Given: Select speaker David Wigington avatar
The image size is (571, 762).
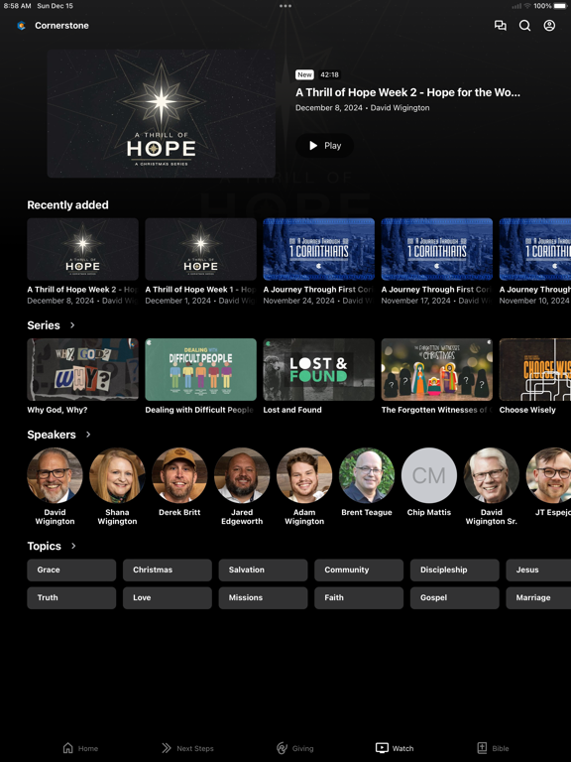Looking at the screenshot, I should point(55,475).
